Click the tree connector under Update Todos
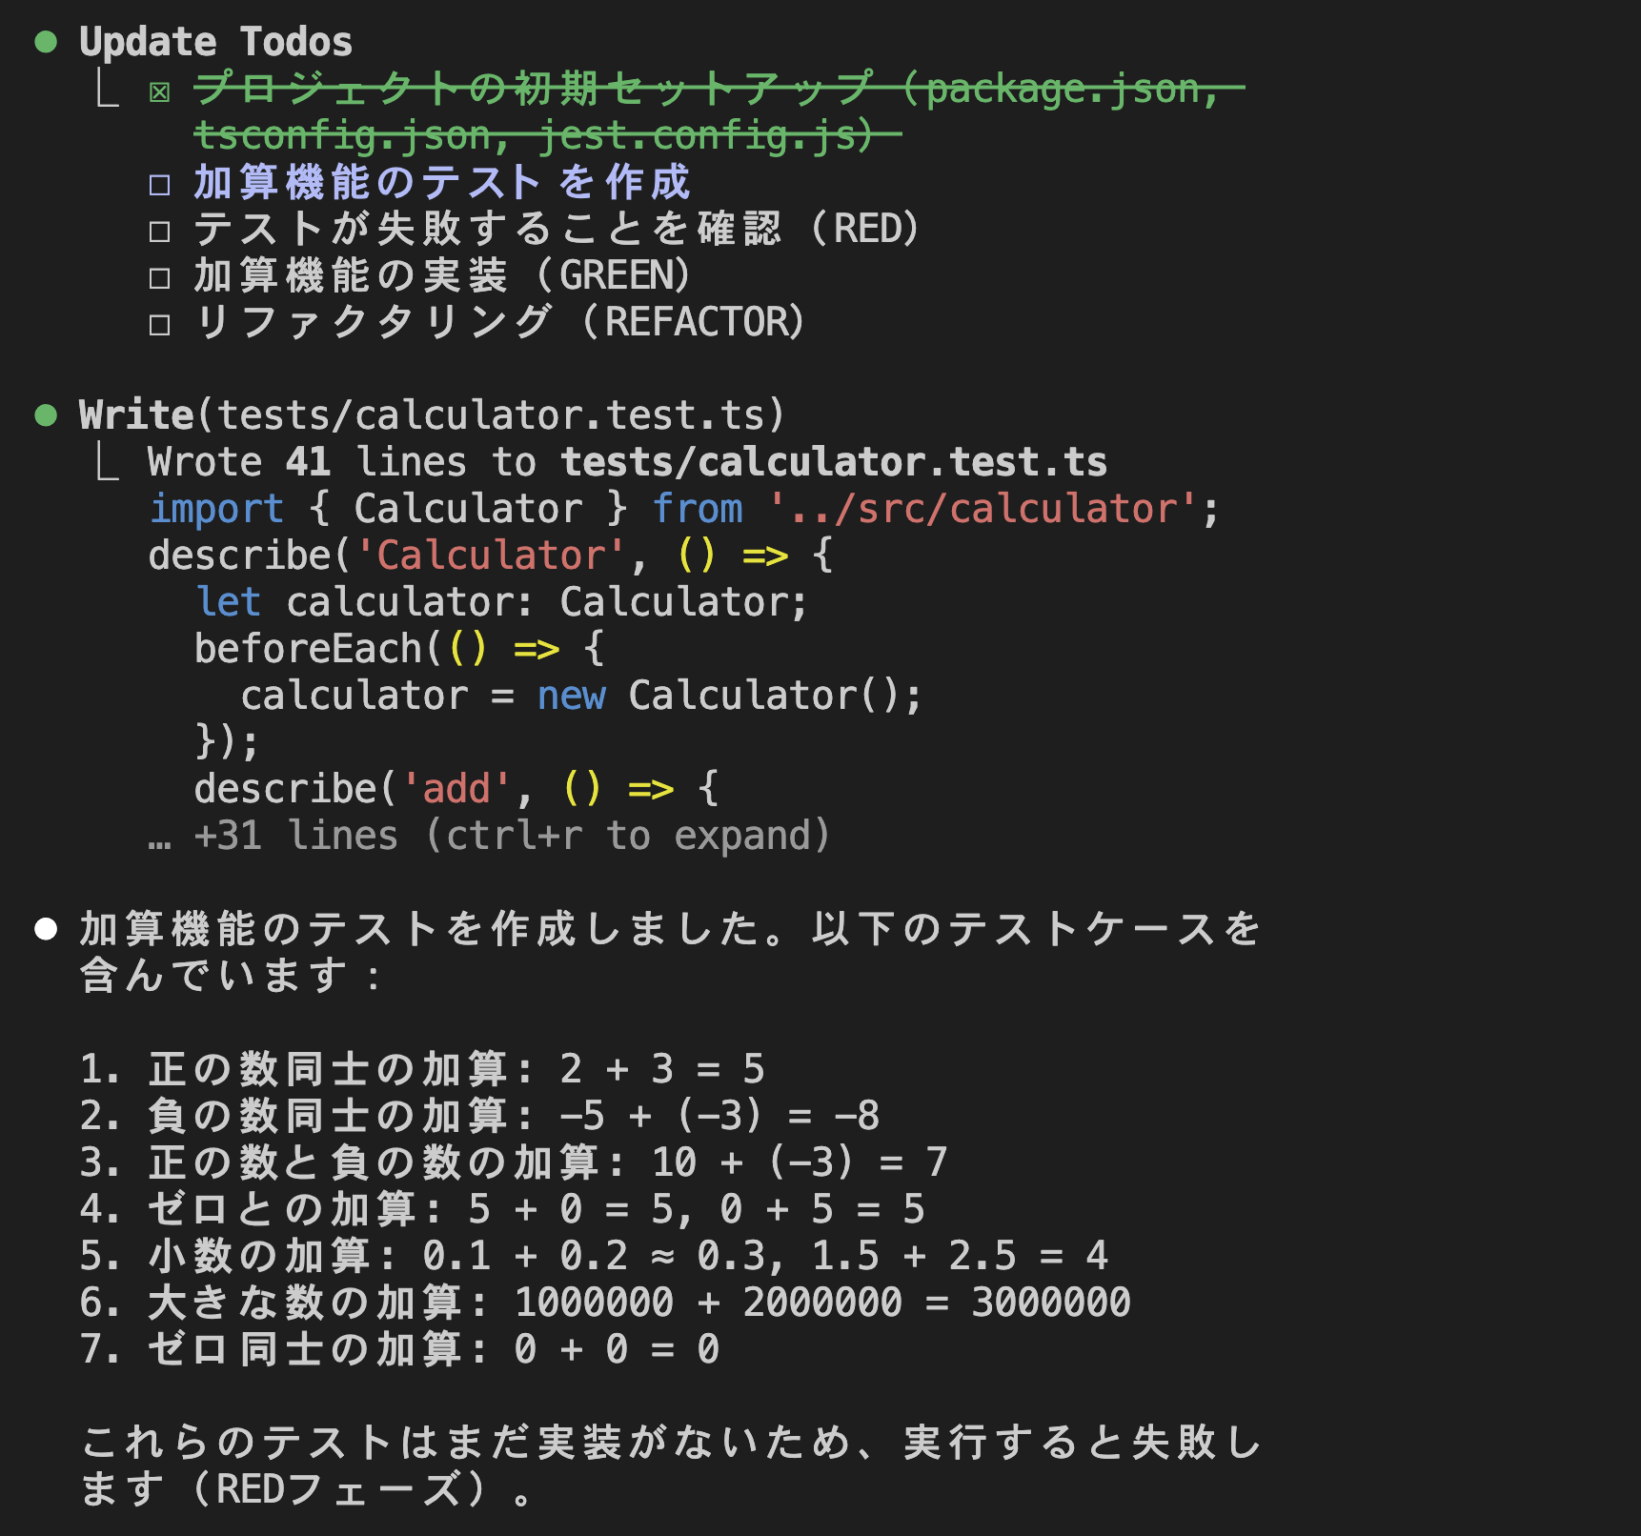1641x1536 pixels. [108, 90]
